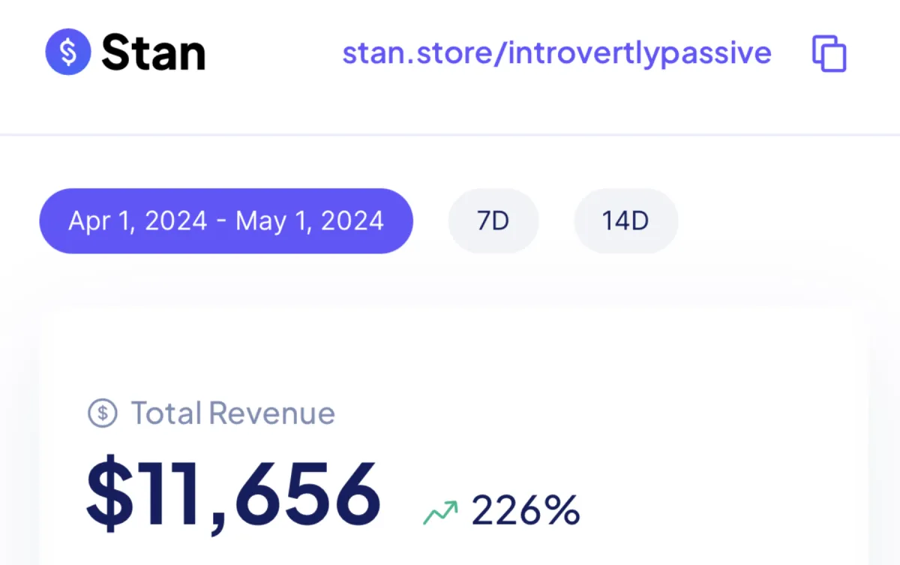This screenshot has width=900, height=565.
Task: Select the 7D time range
Action: pos(493,221)
